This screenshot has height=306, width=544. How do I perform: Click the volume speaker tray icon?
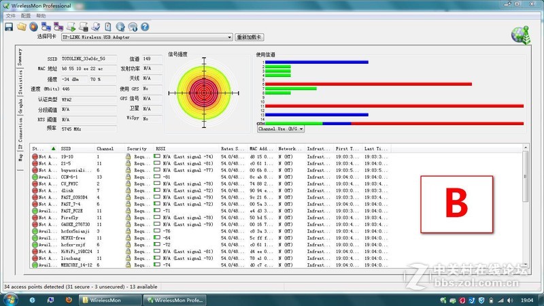point(509,300)
